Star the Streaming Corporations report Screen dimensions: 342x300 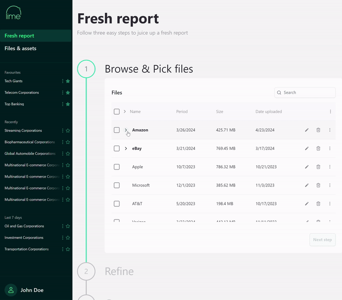coord(68,131)
